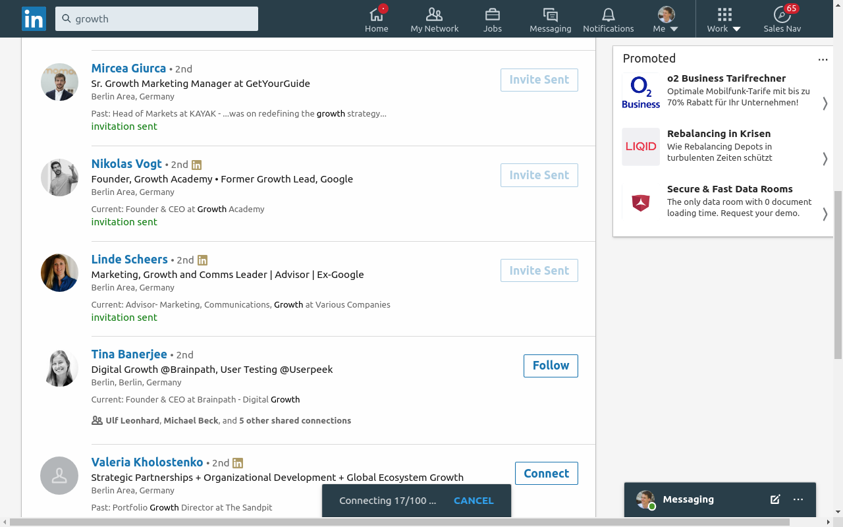Click the premium badge next to Valeria Kholostenko
Viewport: 843px width, 527px height.
[238, 463]
